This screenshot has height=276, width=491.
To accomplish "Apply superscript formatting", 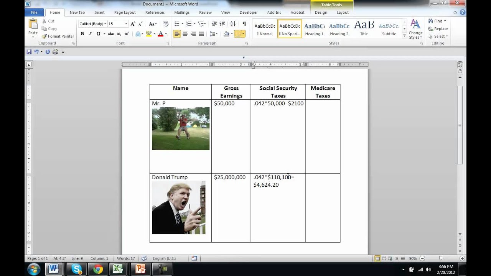I will click(x=127, y=34).
